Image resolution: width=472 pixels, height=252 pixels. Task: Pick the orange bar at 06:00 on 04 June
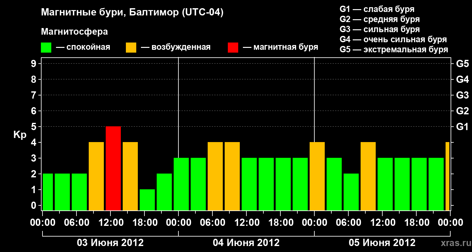[215, 176]
